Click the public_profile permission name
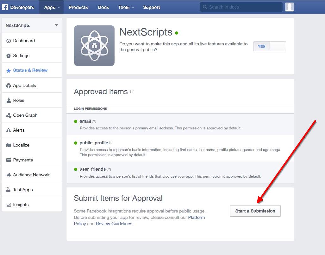This screenshot has width=325, height=255. (94, 143)
